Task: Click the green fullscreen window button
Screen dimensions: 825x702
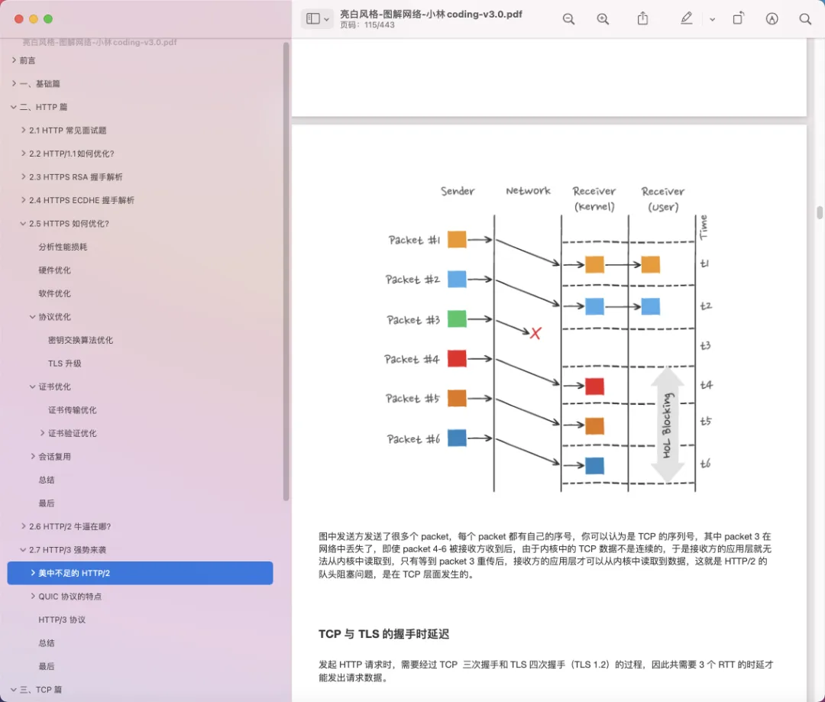Action: click(x=48, y=19)
